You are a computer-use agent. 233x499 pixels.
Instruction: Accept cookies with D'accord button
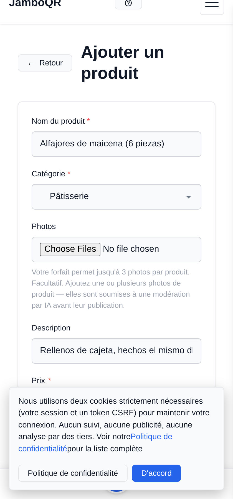coord(156,473)
